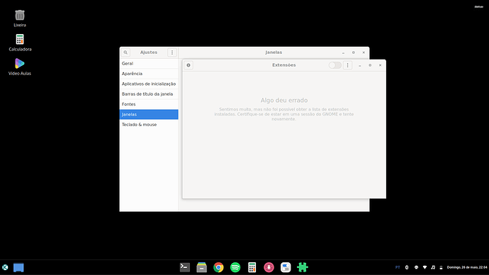Select Geral in the sidebar
489x275 pixels.
coord(149,63)
